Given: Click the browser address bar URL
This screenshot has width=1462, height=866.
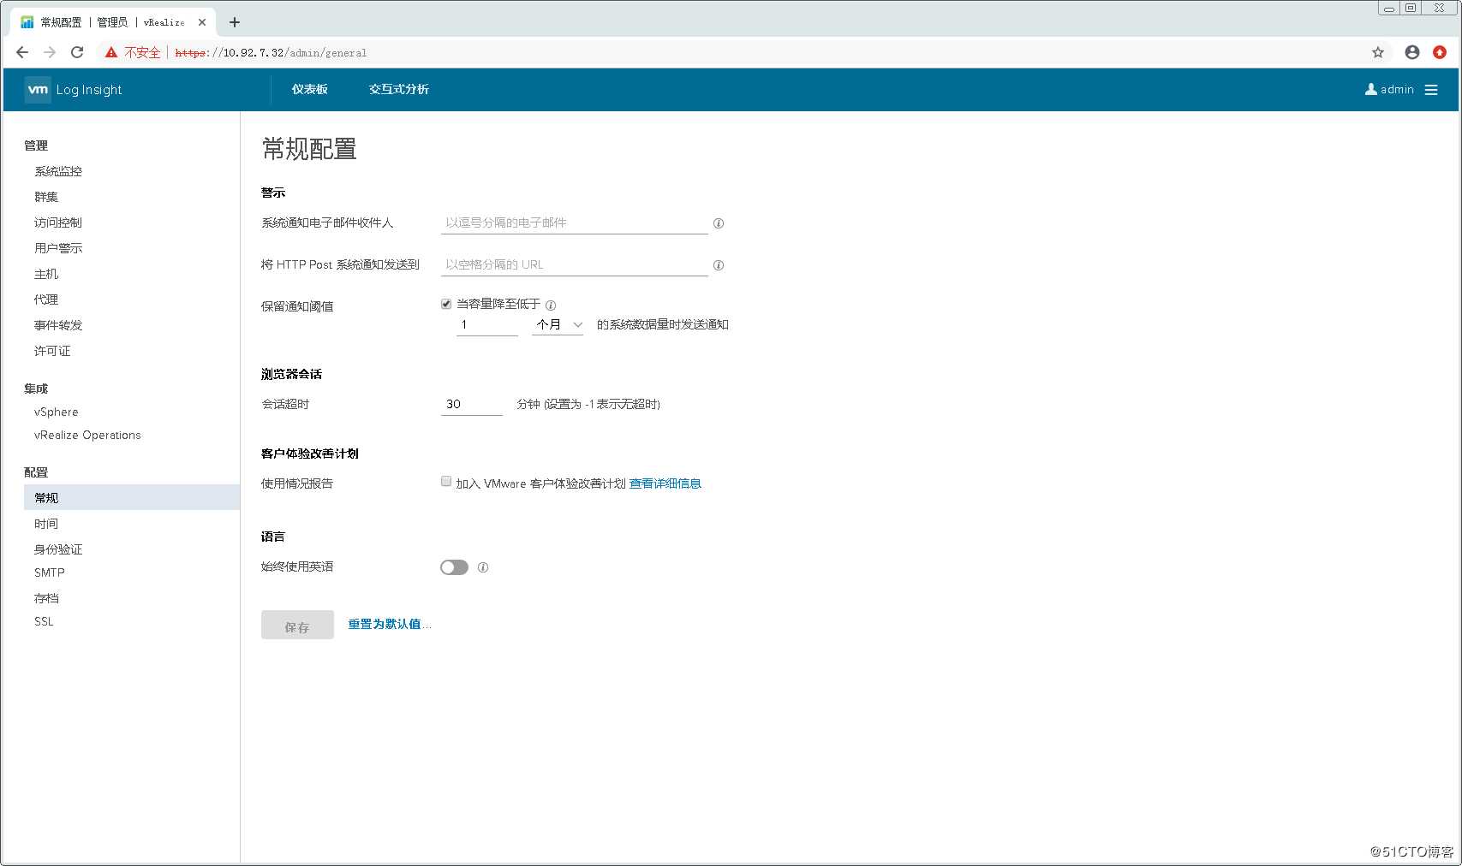Looking at the screenshot, I should [x=271, y=52].
